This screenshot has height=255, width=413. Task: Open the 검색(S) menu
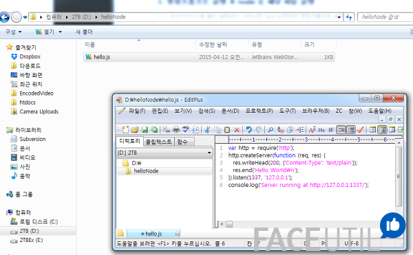pos(206,111)
